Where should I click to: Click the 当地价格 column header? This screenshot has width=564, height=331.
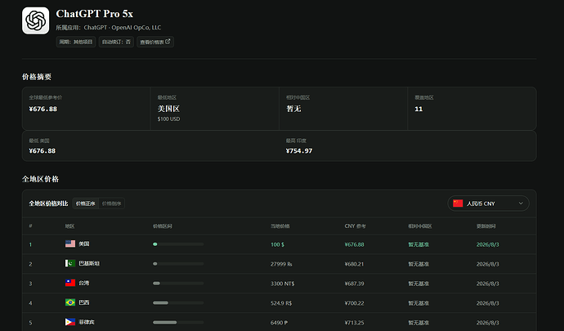280,226
